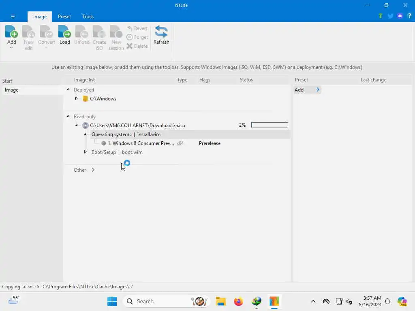Click the Forget toolbar item
415x311 pixels.
[x=137, y=37]
